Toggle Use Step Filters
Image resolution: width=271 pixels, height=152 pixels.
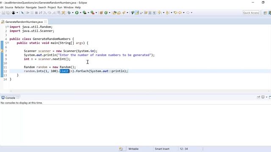(63, 13)
